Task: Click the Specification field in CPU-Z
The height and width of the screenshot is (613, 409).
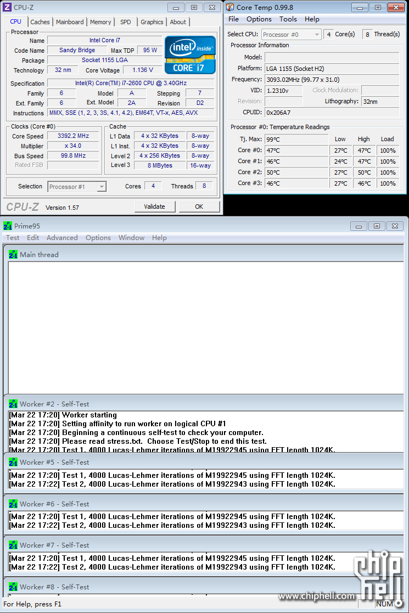Action: click(x=131, y=83)
